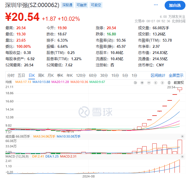Click the latest candlestick labeled 20.54

click(x=180, y=89)
